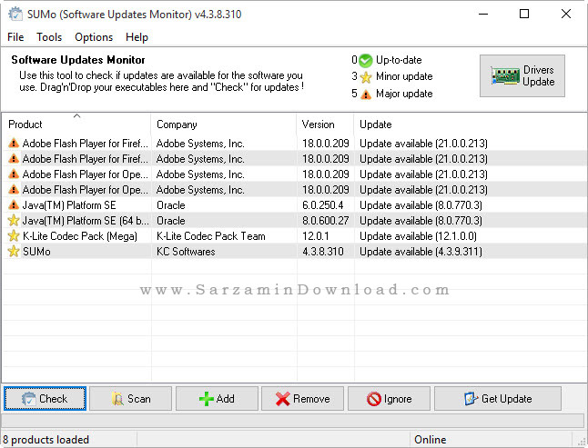The height and width of the screenshot is (448, 588).
Task: Click the Minor update star icon in legend
Action: [366, 77]
